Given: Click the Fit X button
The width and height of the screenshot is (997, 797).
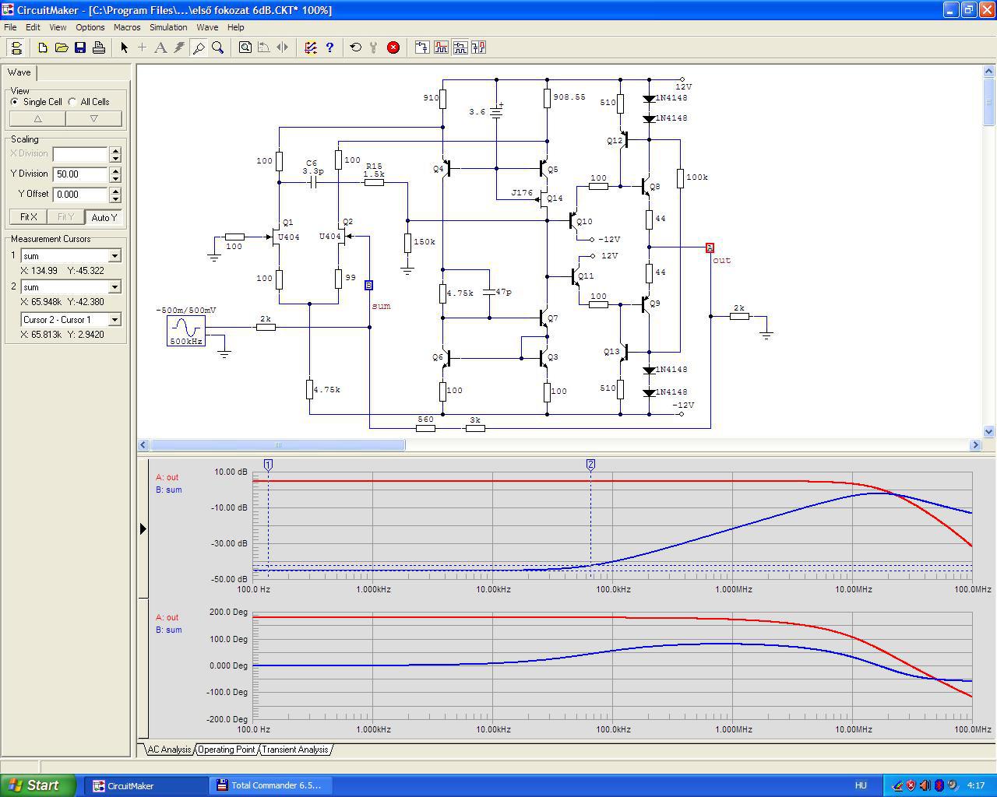Looking at the screenshot, I should coord(28,217).
